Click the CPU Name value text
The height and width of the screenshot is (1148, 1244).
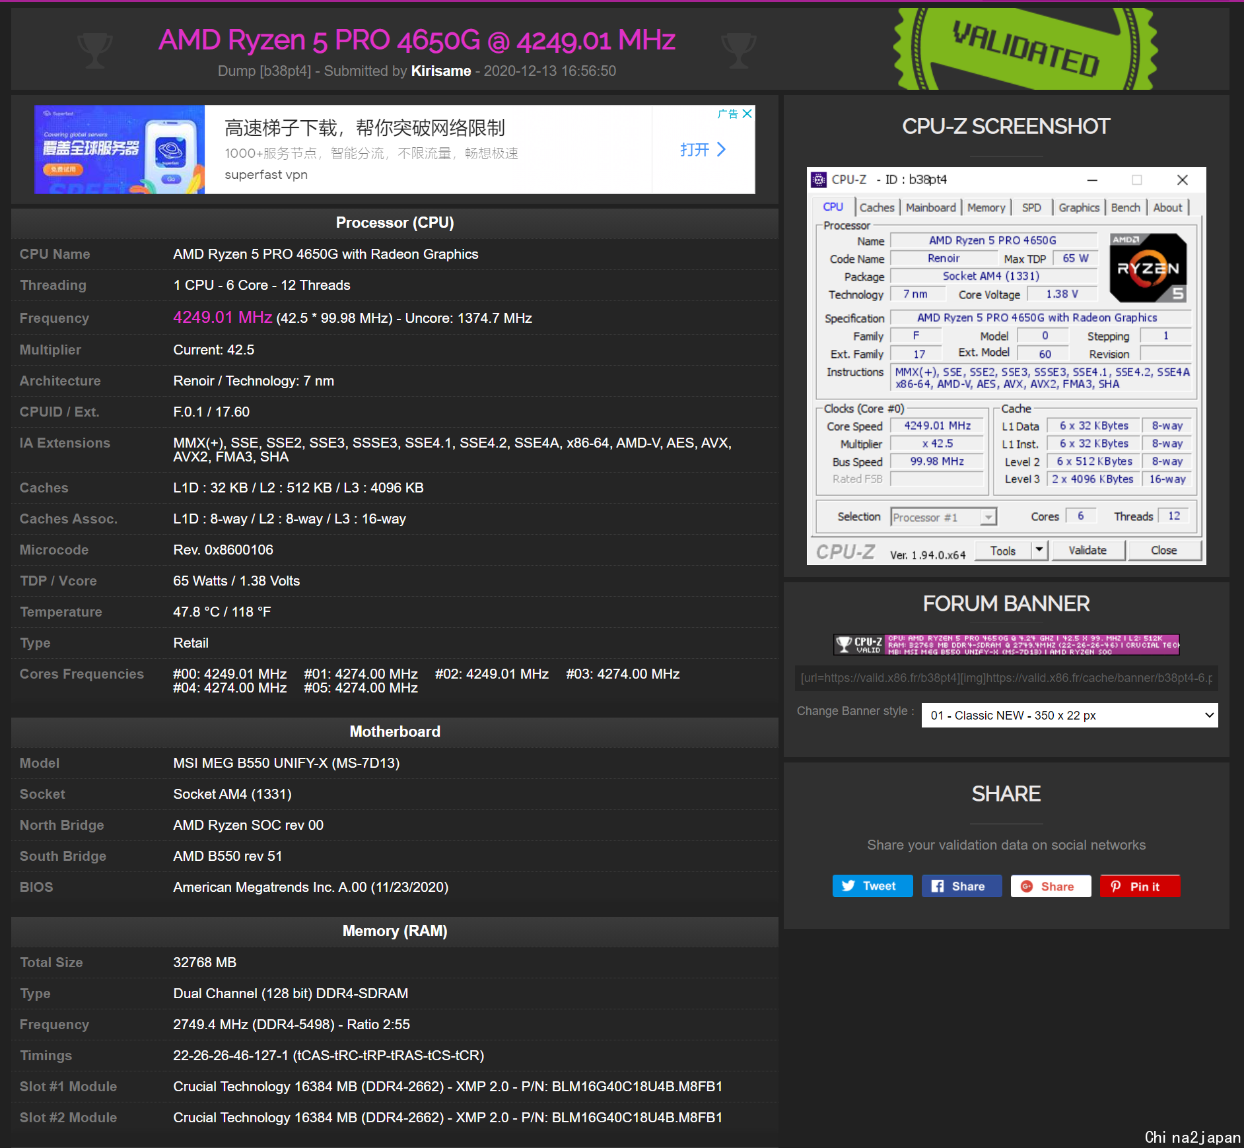click(x=326, y=254)
